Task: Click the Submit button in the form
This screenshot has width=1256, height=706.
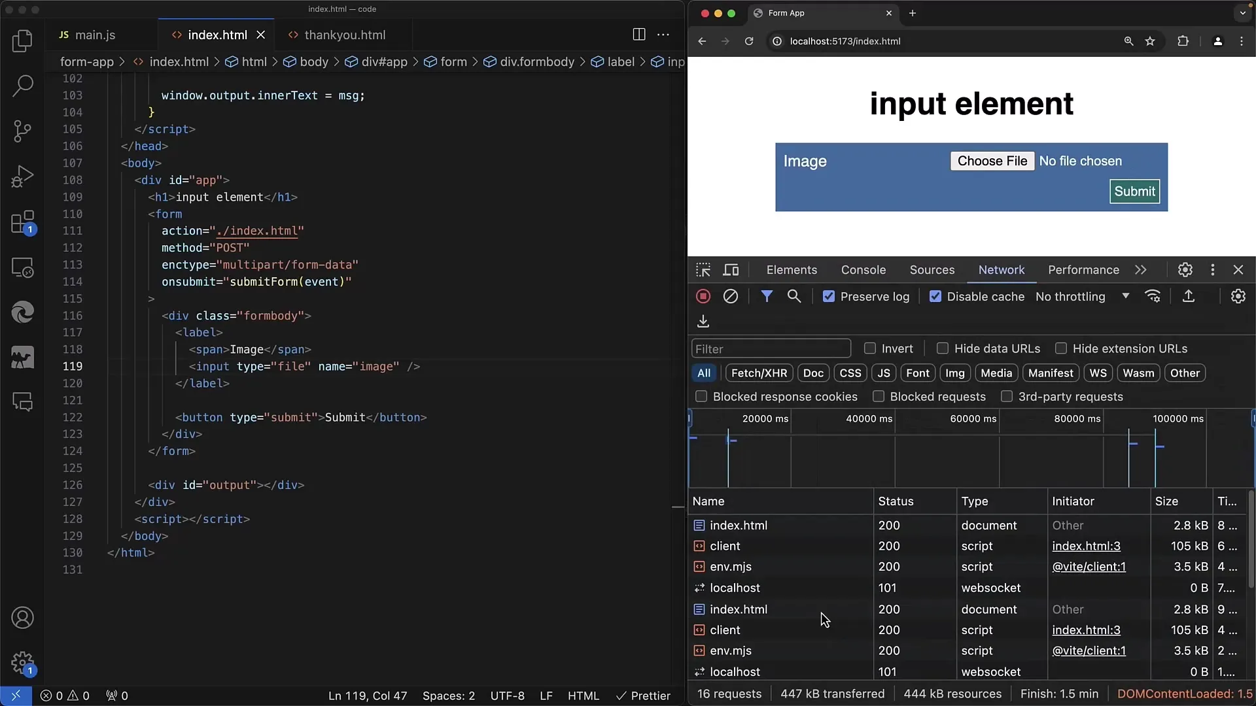Action: (x=1134, y=190)
